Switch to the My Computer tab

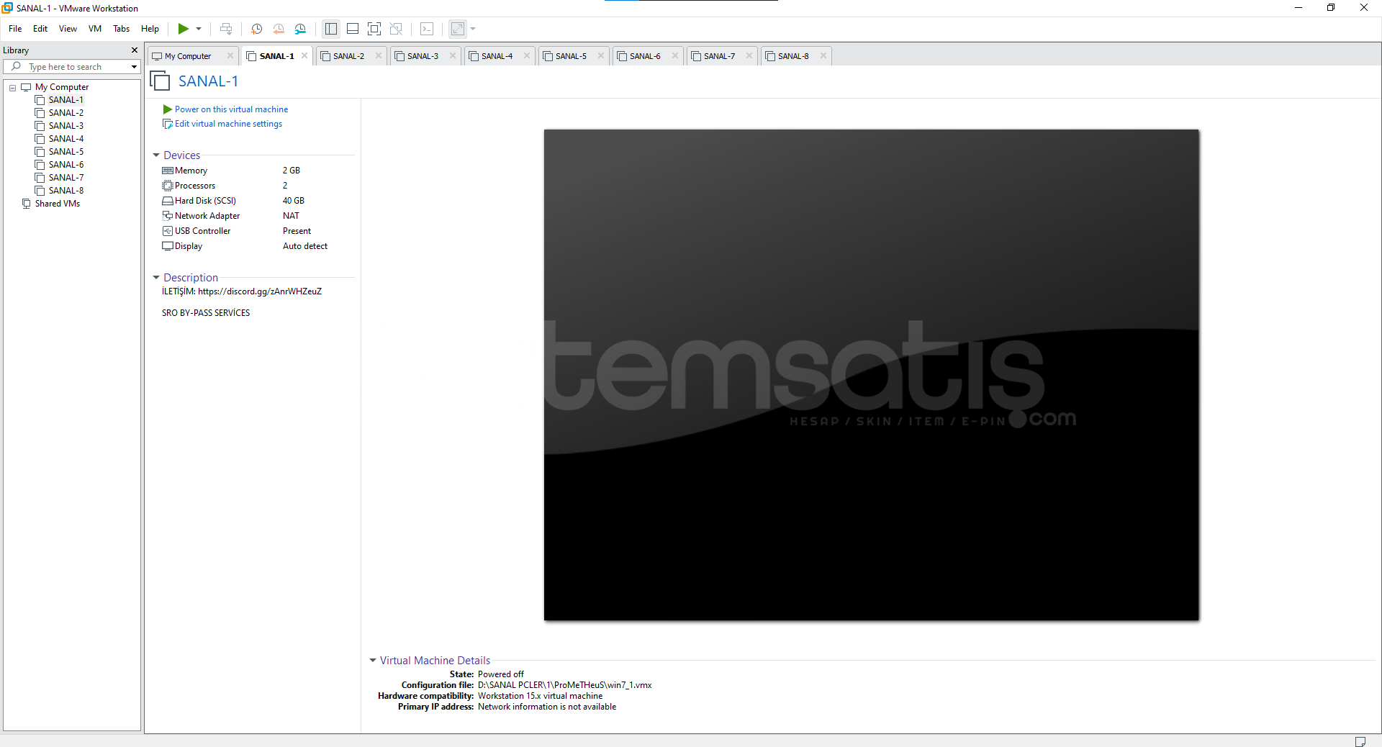pyautogui.click(x=187, y=56)
